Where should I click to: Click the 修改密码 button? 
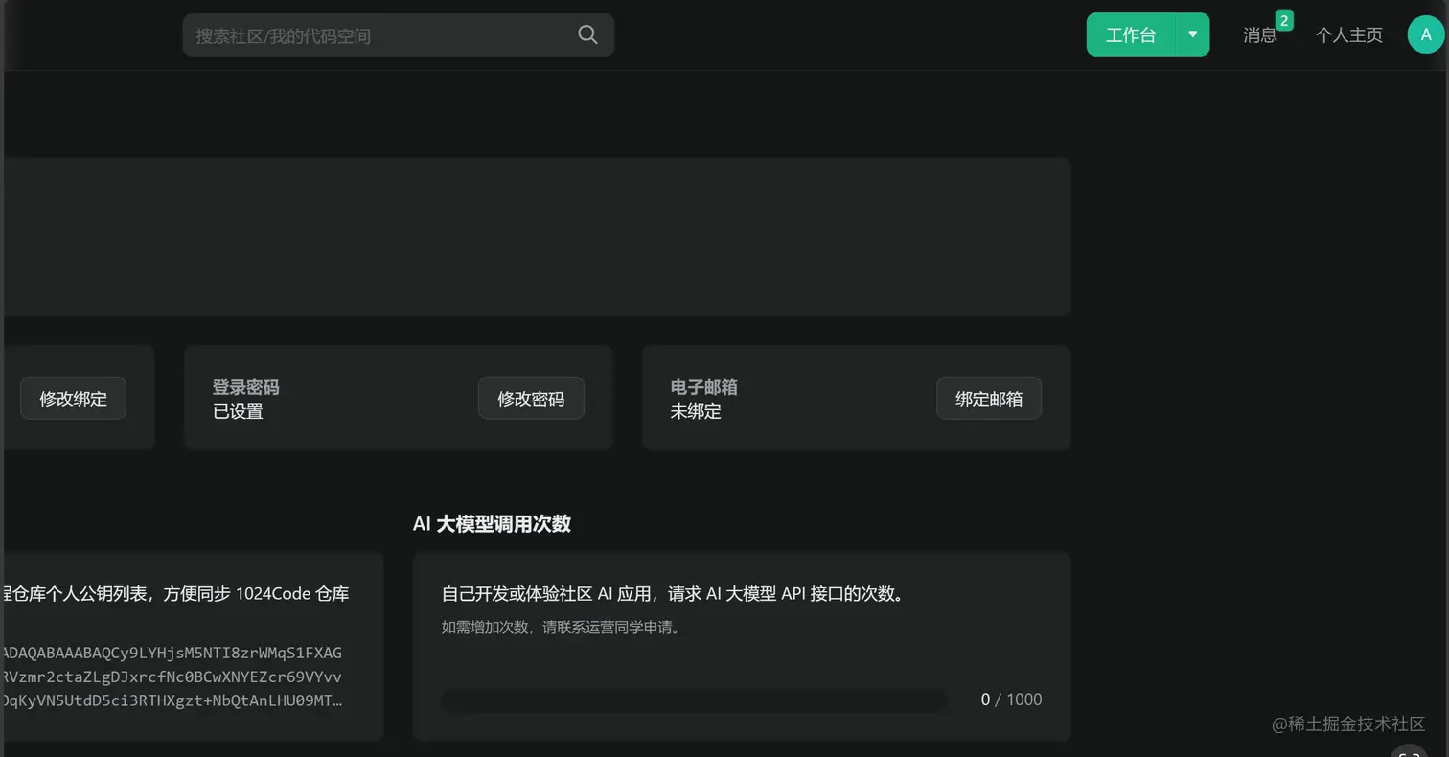(x=531, y=398)
